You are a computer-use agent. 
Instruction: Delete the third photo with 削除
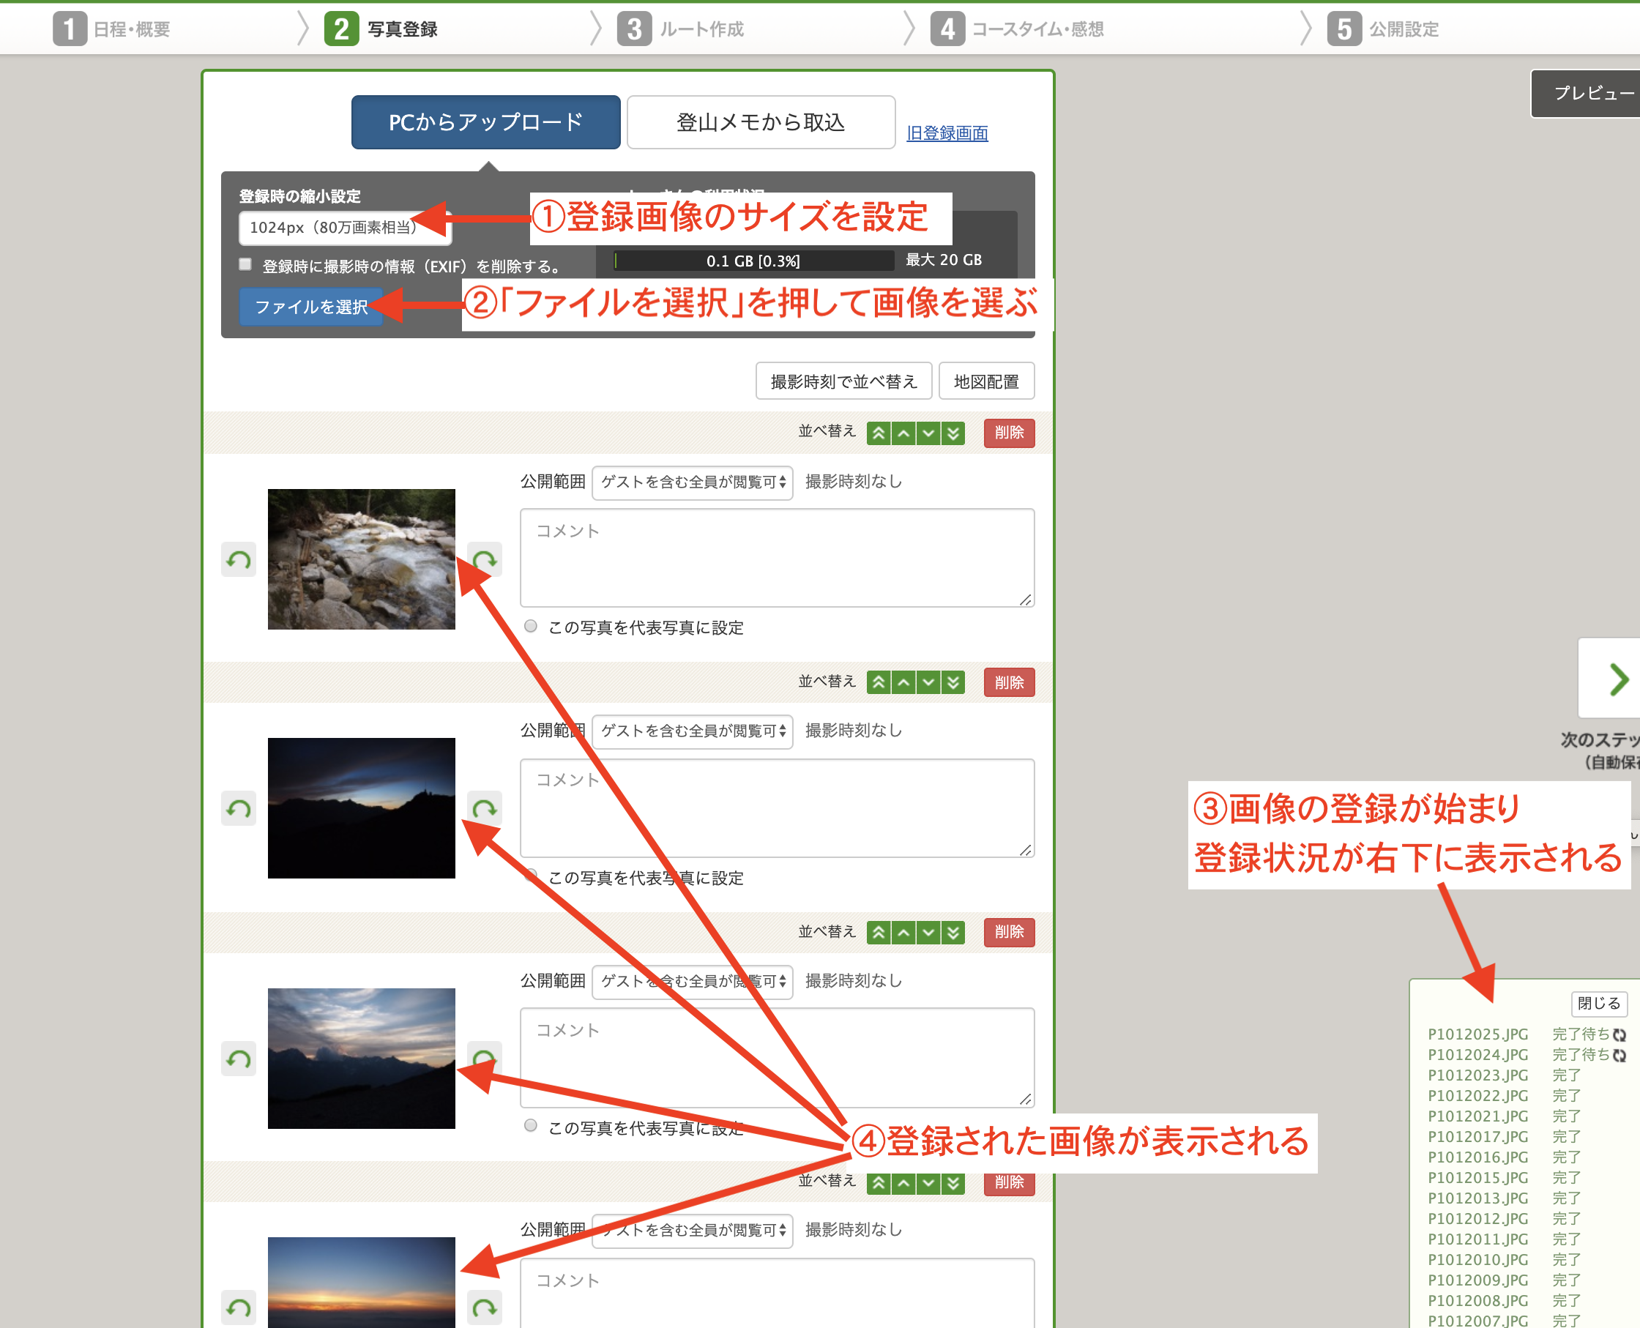point(1009,933)
